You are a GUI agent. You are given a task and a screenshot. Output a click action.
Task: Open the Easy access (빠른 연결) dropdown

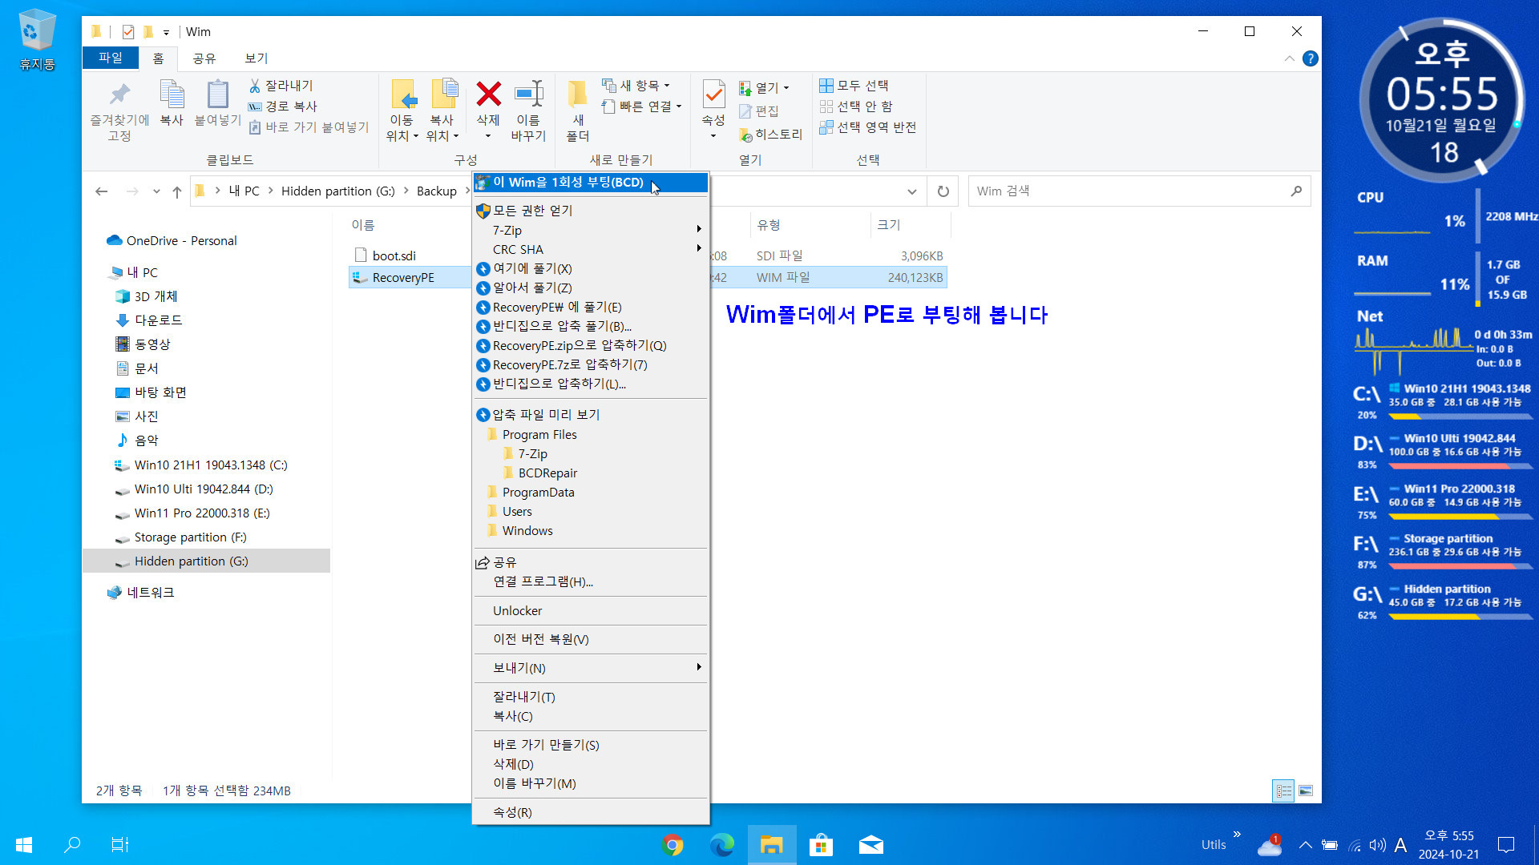[642, 107]
